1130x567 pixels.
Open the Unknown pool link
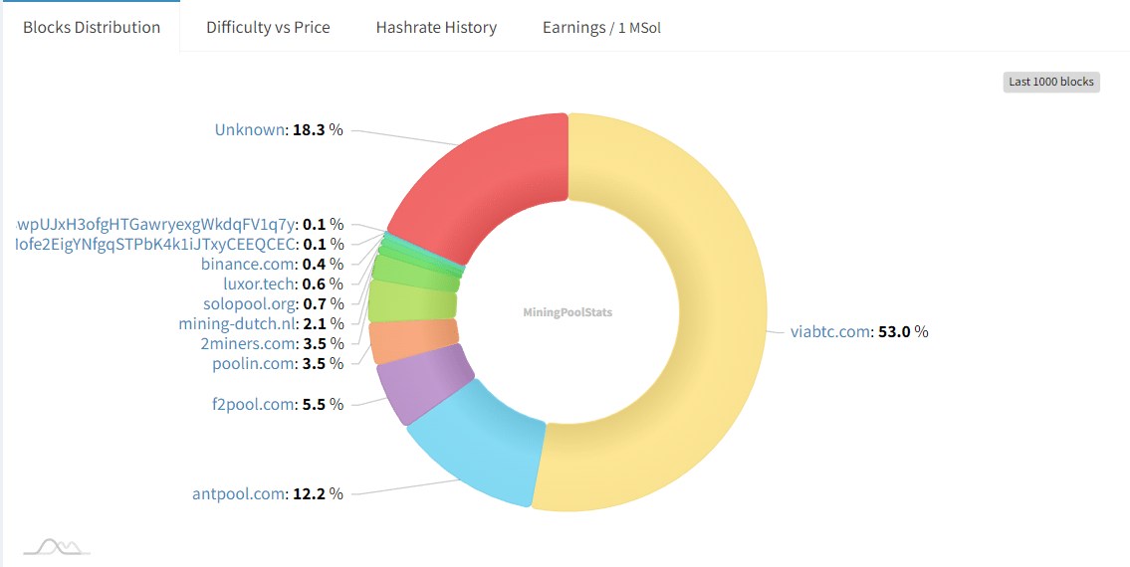tap(250, 130)
